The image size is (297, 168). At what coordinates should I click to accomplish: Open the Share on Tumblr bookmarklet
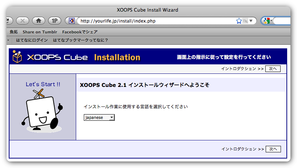click(40, 32)
